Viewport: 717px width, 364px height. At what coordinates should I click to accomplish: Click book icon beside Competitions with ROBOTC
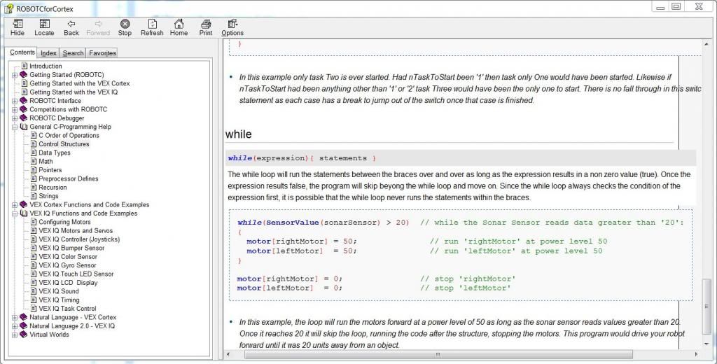coord(24,109)
